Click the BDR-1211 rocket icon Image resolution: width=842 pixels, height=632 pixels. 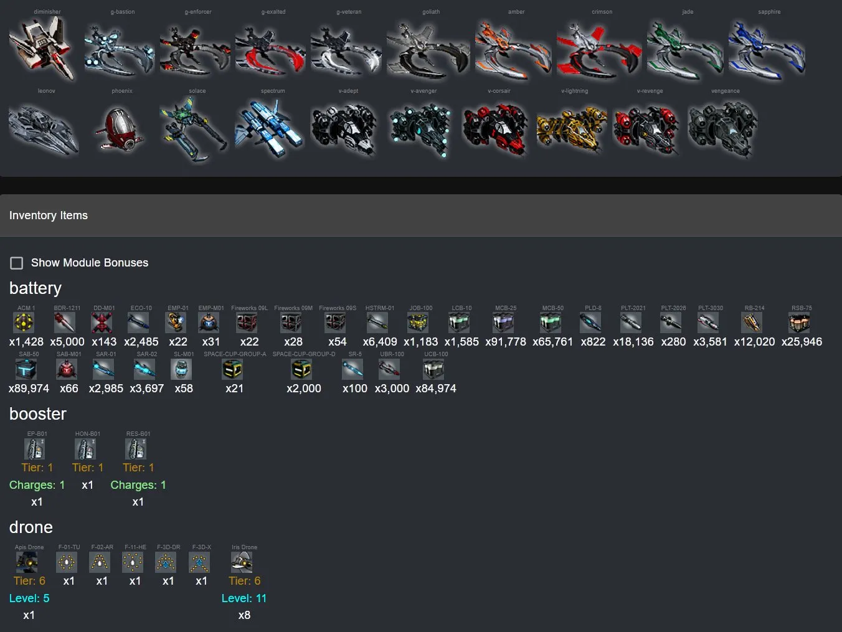coord(65,322)
